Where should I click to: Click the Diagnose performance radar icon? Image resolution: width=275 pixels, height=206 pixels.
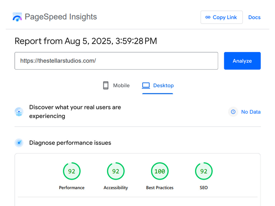pyautogui.click(x=19, y=143)
